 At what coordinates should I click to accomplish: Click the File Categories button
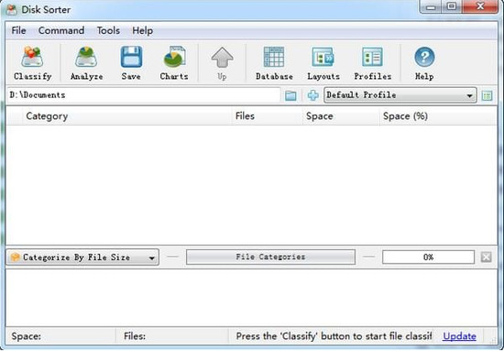270,257
